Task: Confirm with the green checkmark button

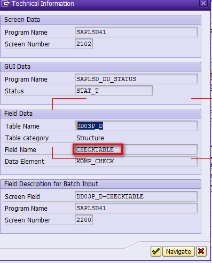Action: [156, 251]
